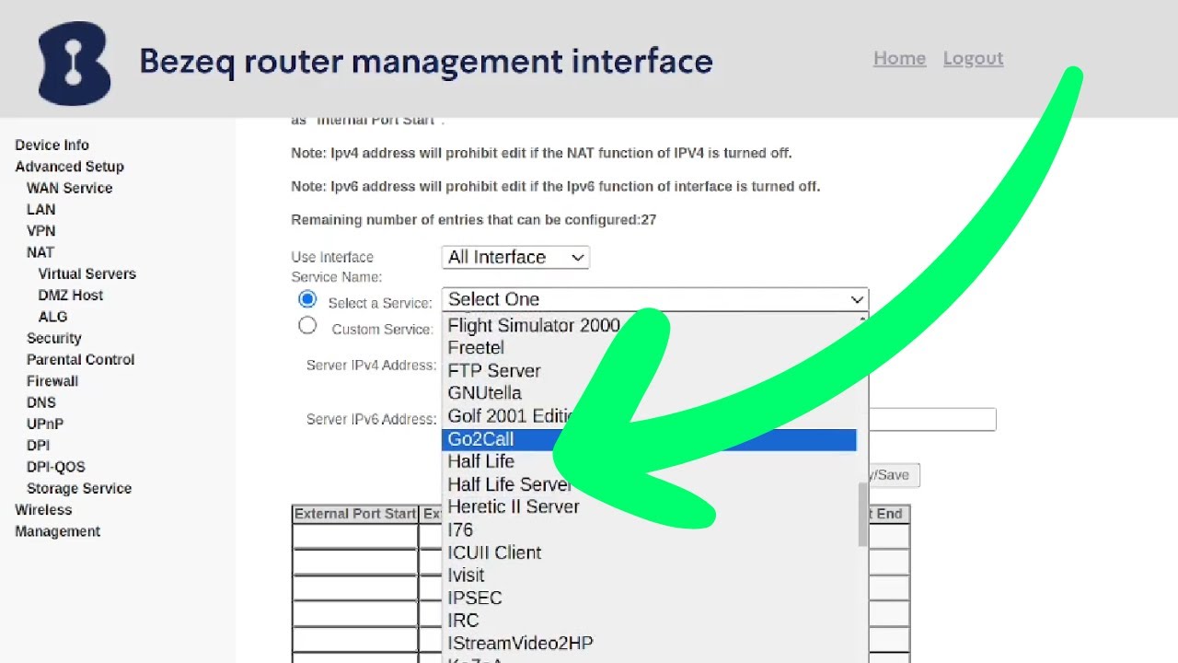Pick GNUtella from service list
1178x663 pixels.
(650, 393)
